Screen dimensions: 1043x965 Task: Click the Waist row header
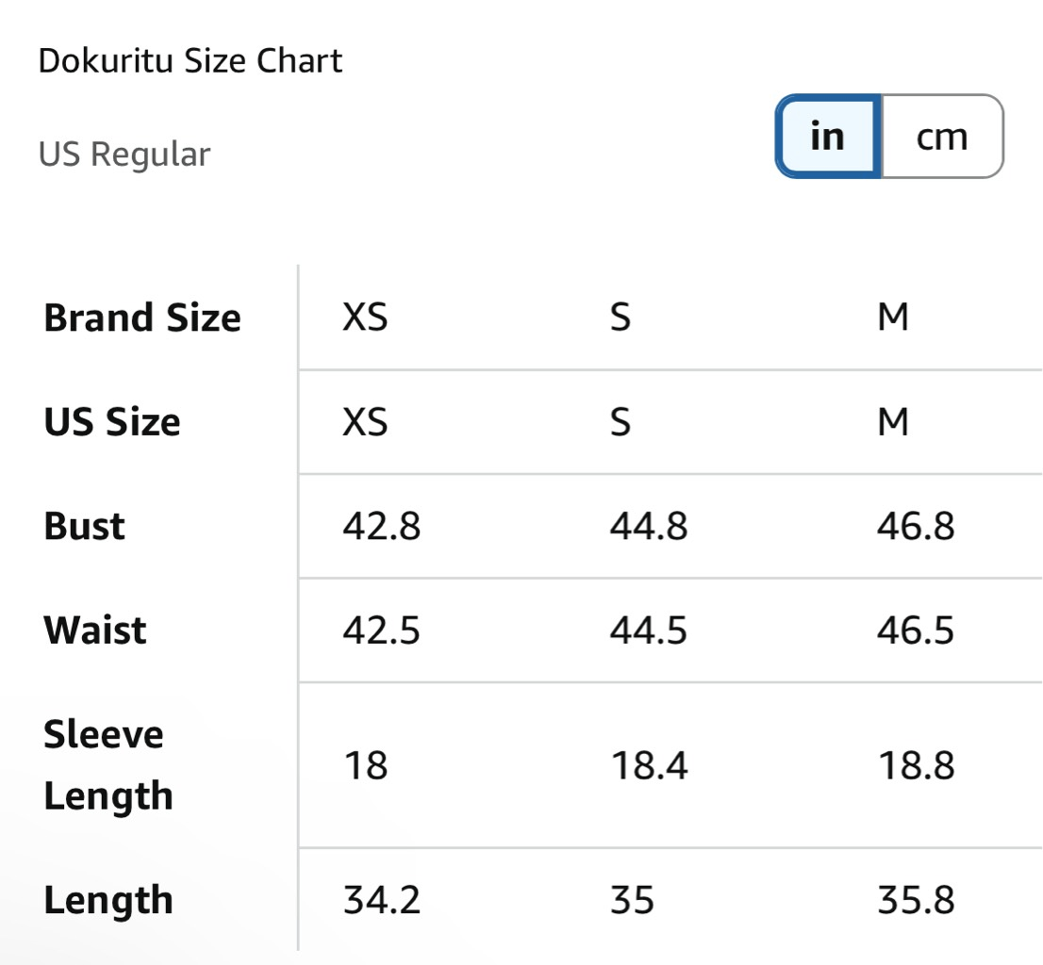tap(95, 630)
